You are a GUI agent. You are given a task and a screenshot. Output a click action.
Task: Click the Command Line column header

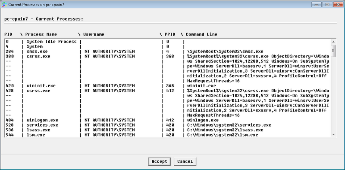point(201,34)
